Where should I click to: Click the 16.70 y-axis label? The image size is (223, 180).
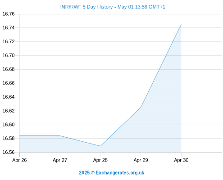9,55
